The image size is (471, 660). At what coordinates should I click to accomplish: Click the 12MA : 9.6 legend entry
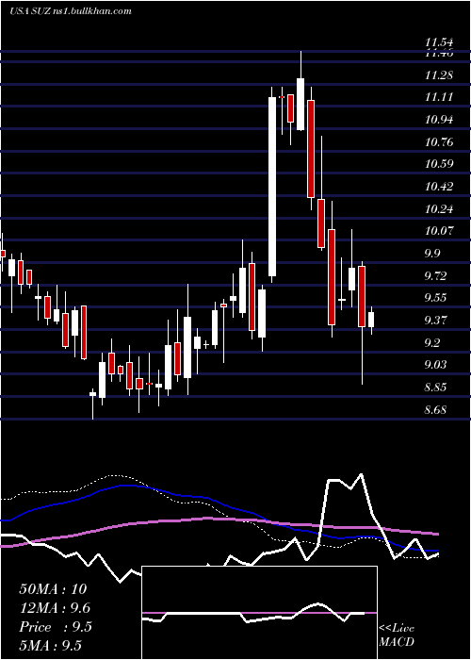pyautogui.click(x=55, y=608)
